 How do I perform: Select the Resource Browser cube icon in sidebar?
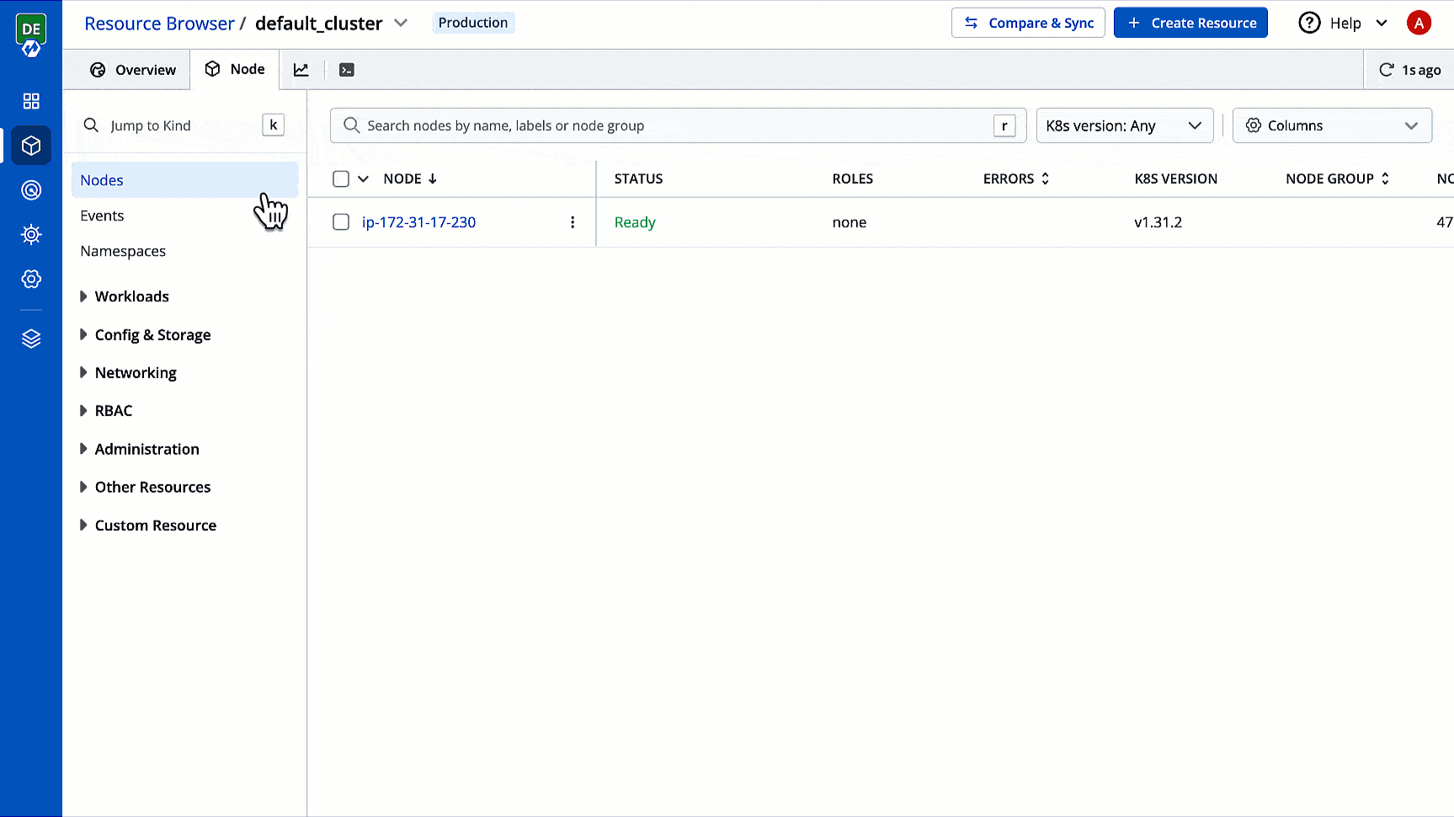pyautogui.click(x=31, y=145)
